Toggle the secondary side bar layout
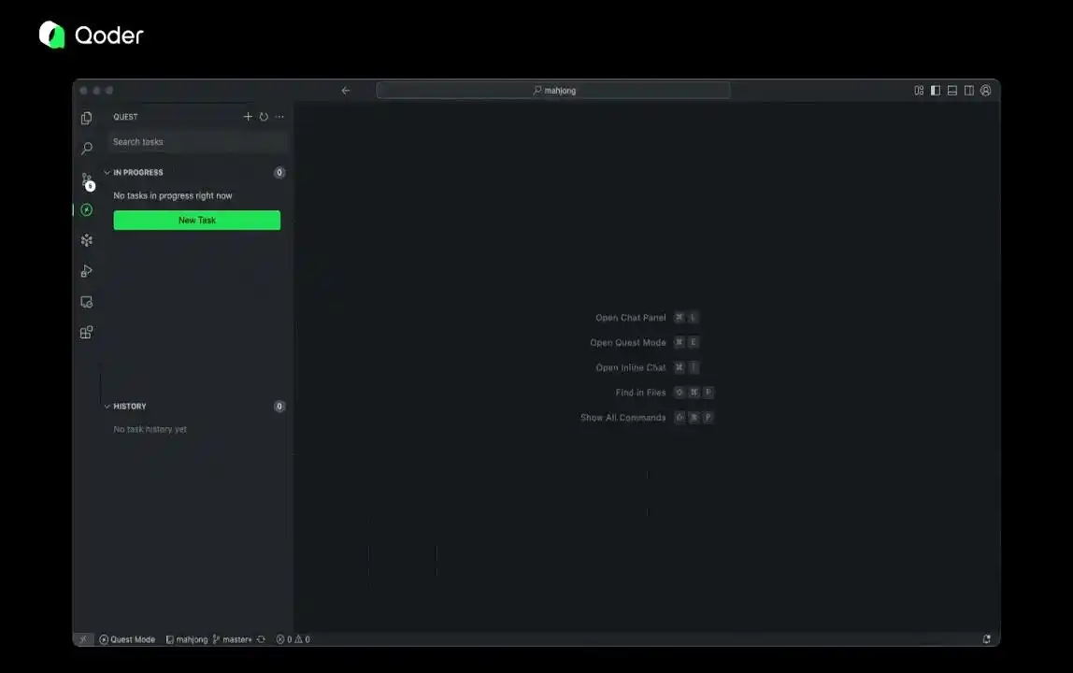 [x=969, y=91]
